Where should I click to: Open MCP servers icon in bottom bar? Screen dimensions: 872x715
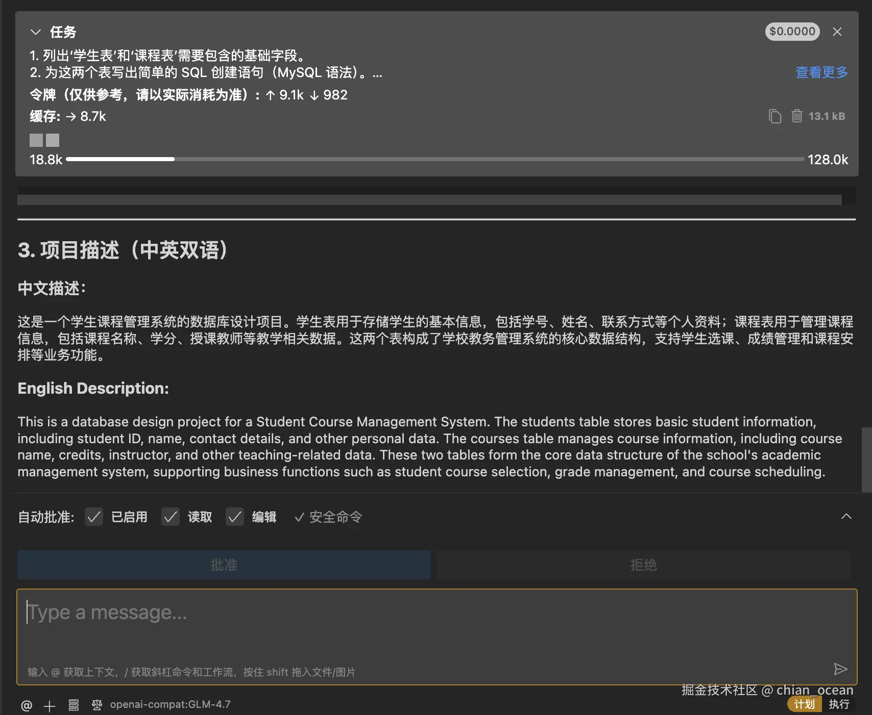click(74, 705)
